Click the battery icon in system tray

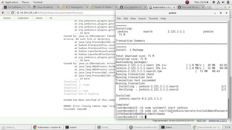coord(228,2)
